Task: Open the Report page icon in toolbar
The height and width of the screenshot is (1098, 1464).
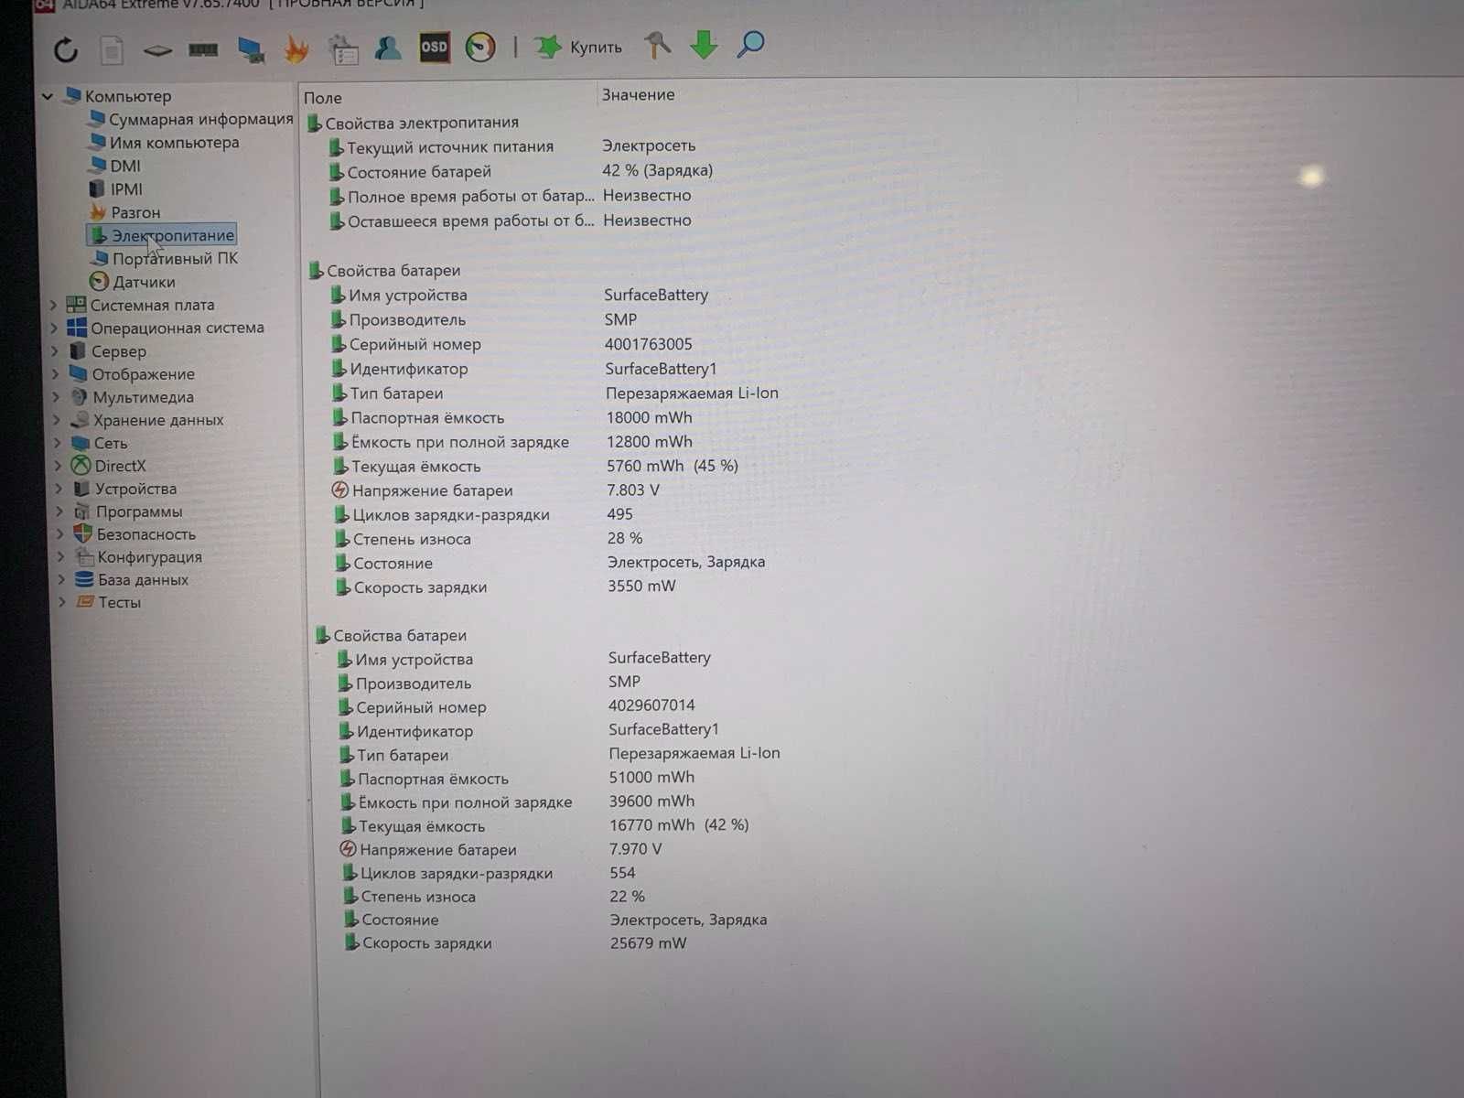Action: [112, 48]
